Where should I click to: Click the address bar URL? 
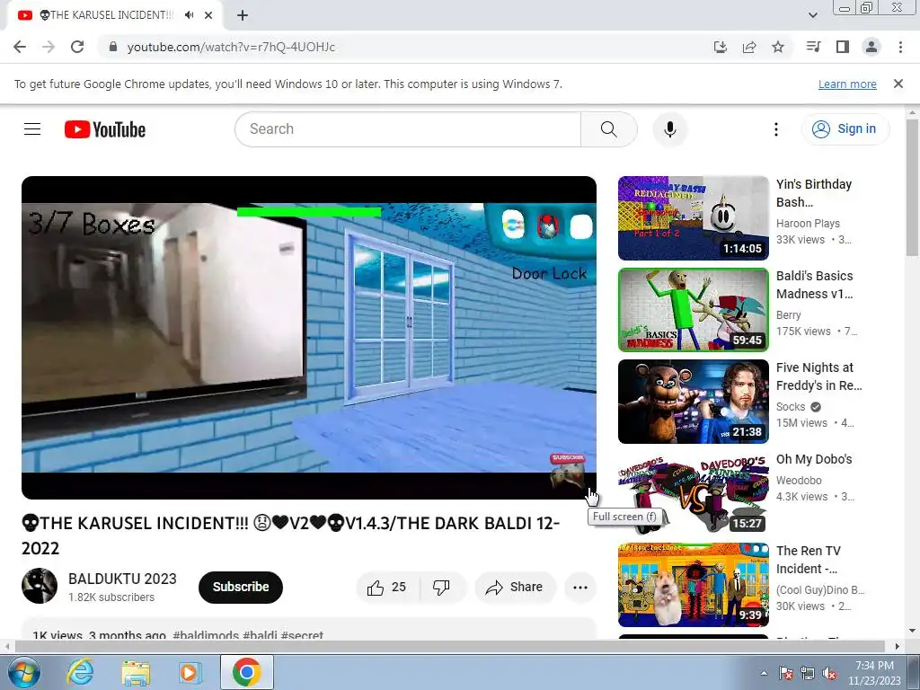point(231,47)
